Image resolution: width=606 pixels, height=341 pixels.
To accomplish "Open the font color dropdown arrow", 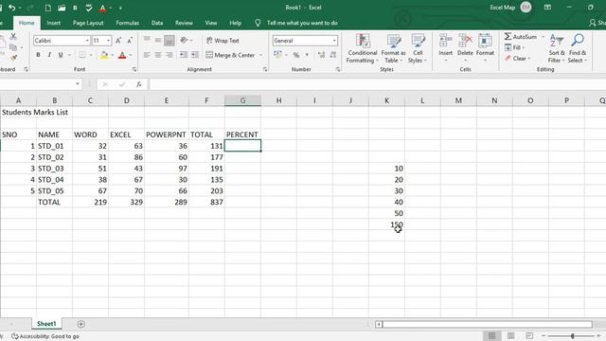I will (131, 55).
